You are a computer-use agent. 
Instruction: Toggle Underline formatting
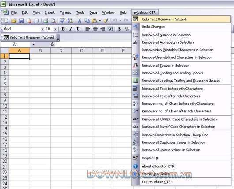78,29
